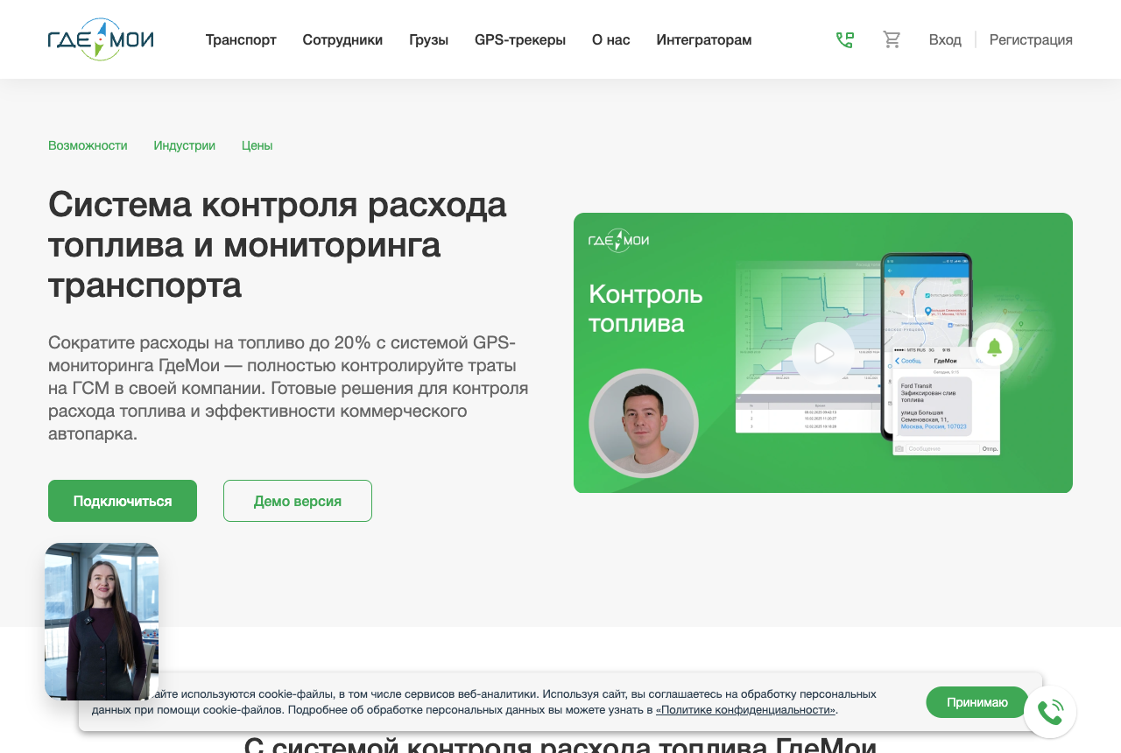Click the Контроль топлива banner title text
Screen dimensions: 1121x753
(645, 308)
